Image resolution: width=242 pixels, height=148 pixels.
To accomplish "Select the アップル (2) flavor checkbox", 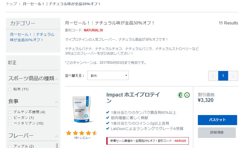I will pyautogui.click(x=10, y=146).
